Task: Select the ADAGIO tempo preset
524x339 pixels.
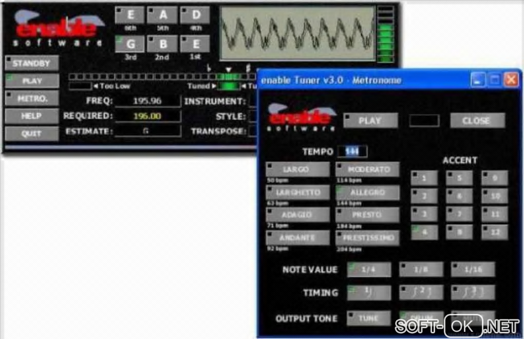Action: point(297,215)
